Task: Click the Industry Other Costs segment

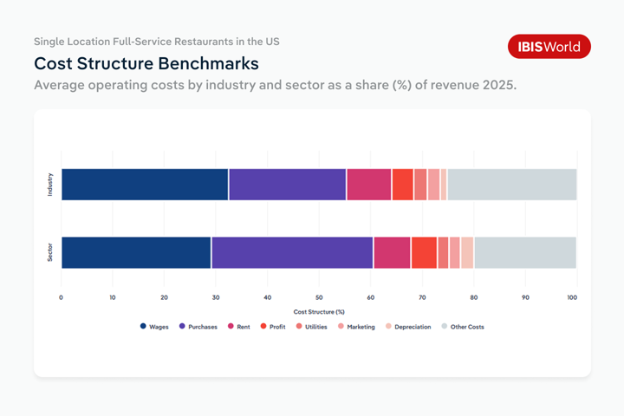Action: tap(511, 185)
